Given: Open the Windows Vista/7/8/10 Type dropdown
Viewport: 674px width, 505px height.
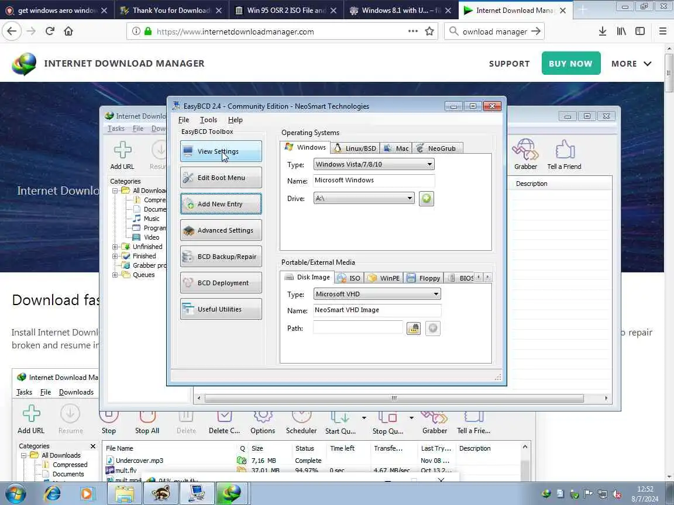Looking at the screenshot, I should (x=373, y=164).
